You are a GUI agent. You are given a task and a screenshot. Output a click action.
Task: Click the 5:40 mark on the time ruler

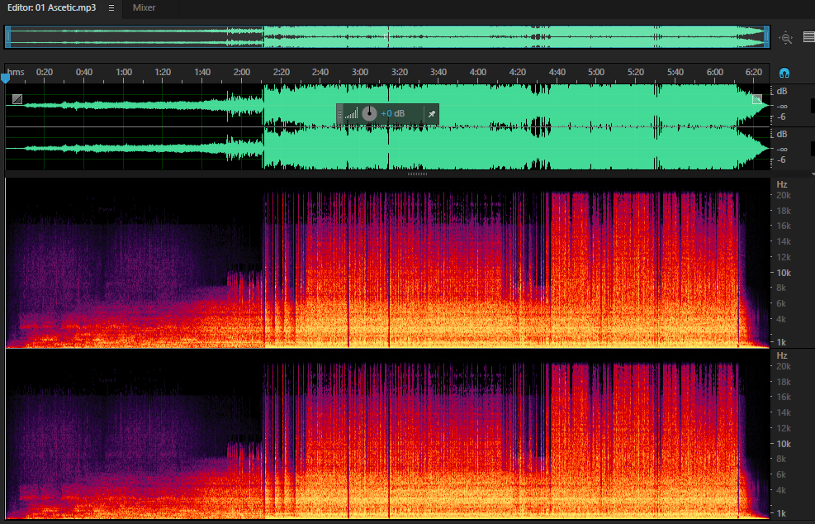[x=675, y=72]
